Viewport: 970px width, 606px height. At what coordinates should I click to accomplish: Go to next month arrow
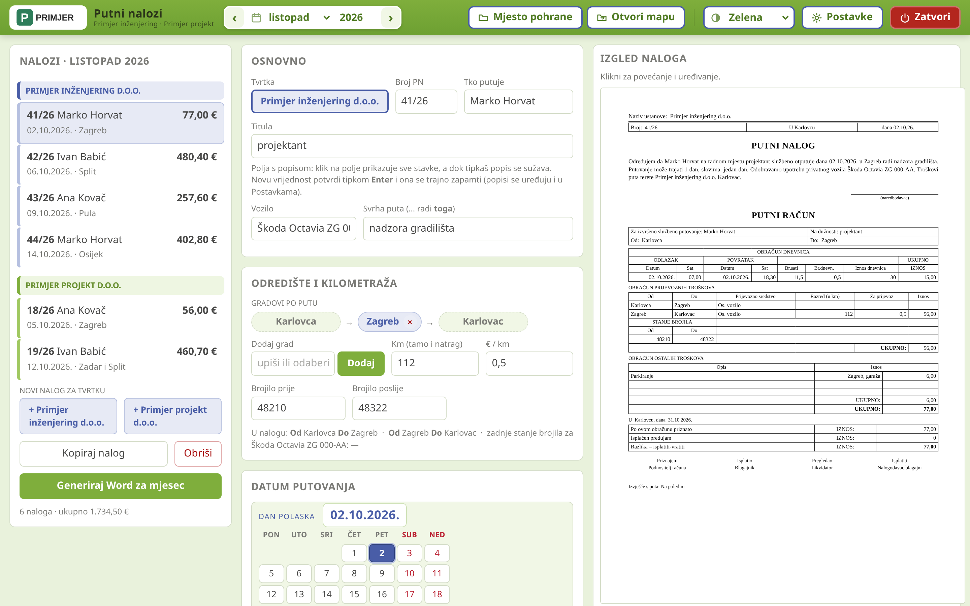390,18
